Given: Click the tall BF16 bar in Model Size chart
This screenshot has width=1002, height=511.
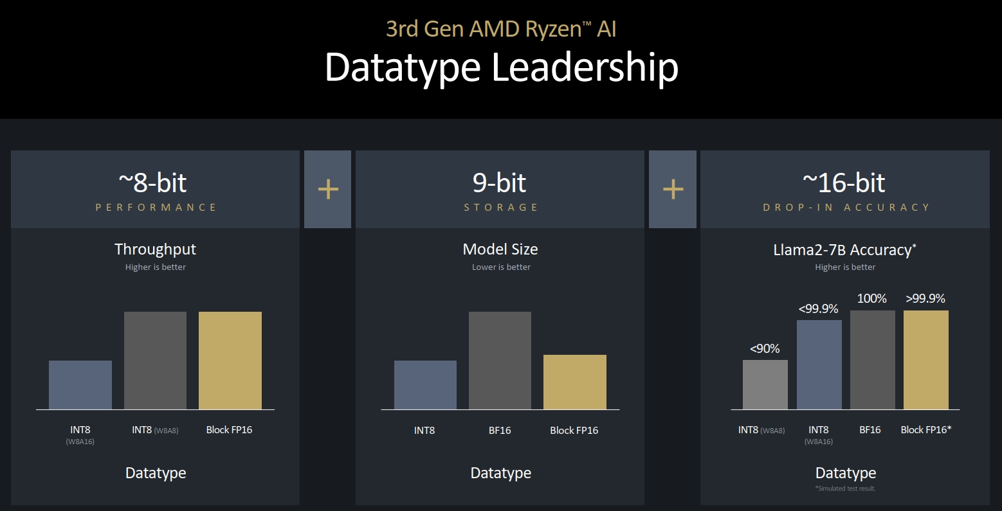Looking at the screenshot, I should click(x=500, y=361).
